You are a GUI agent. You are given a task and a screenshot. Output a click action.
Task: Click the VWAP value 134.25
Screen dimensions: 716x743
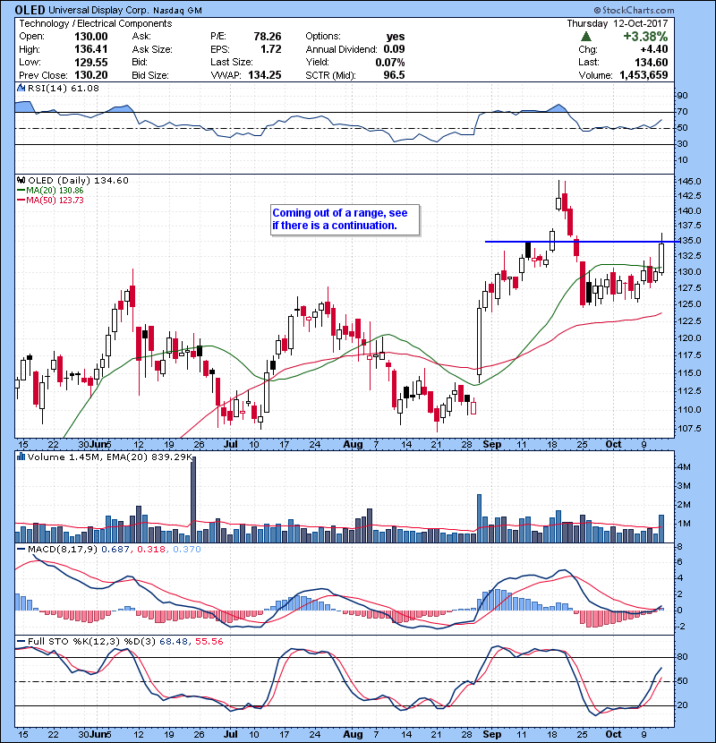[264, 75]
